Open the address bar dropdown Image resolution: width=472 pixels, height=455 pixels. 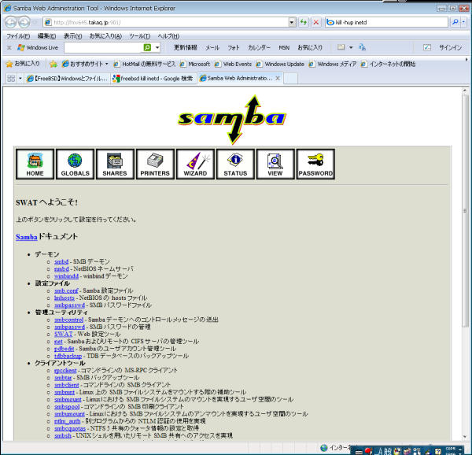tap(292, 22)
